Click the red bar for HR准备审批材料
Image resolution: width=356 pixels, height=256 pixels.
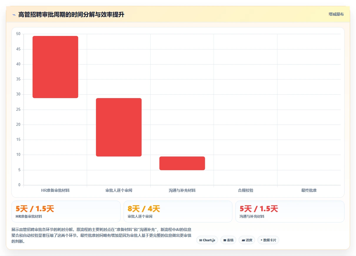(x=55, y=67)
